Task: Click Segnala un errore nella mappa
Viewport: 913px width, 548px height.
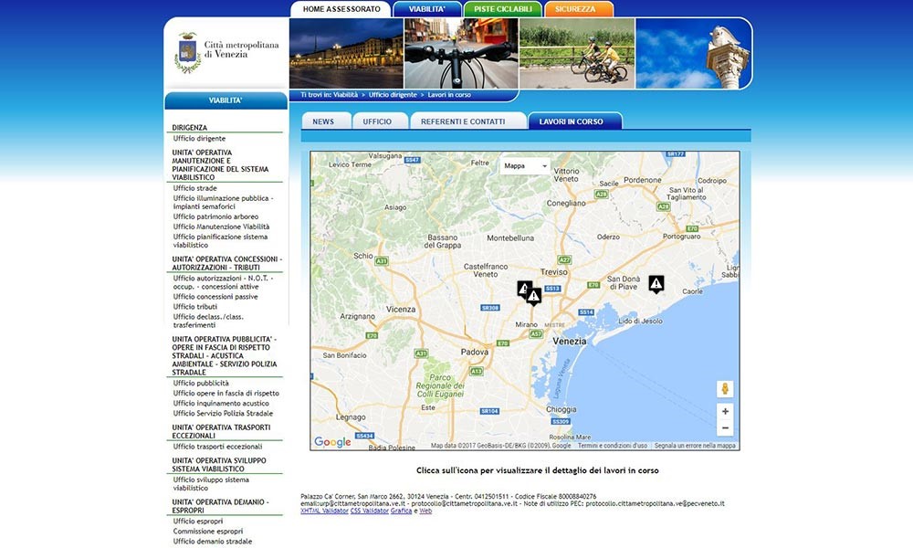Action: [x=695, y=446]
